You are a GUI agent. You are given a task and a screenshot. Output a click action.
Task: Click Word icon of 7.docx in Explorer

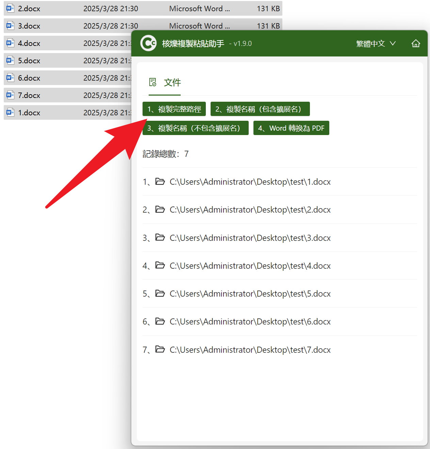pyautogui.click(x=10, y=95)
